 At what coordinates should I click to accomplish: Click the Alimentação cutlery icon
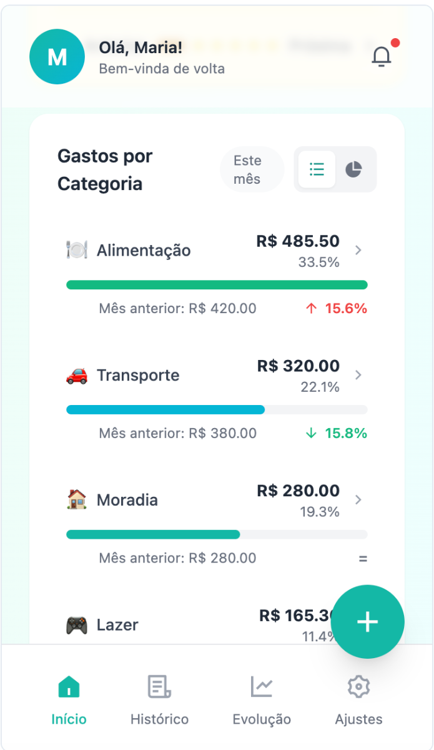click(77, 249)
